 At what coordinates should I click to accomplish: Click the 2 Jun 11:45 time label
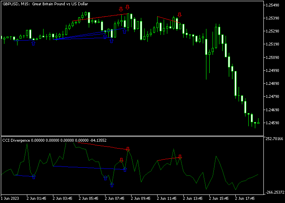167,199
